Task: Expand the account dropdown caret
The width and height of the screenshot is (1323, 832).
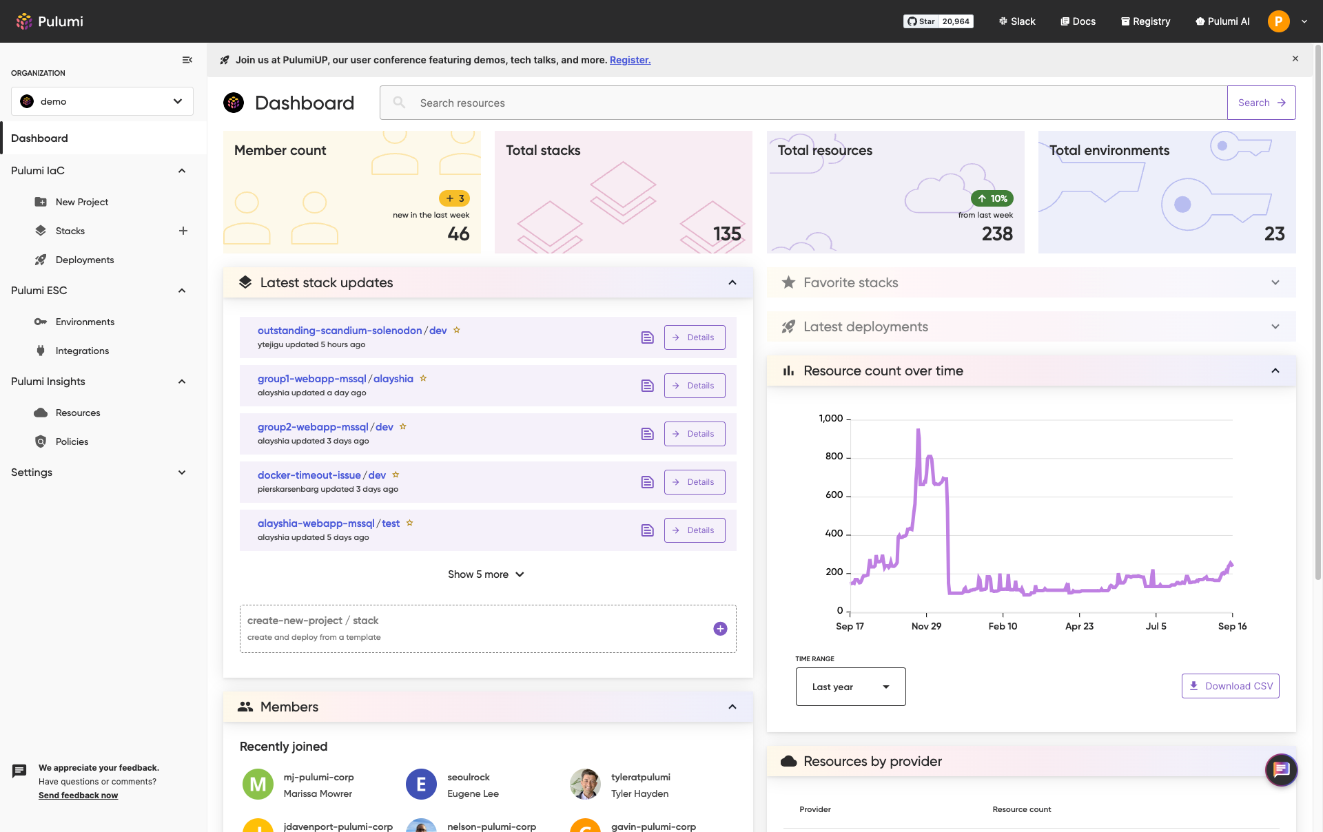Action: (1304, 21)
